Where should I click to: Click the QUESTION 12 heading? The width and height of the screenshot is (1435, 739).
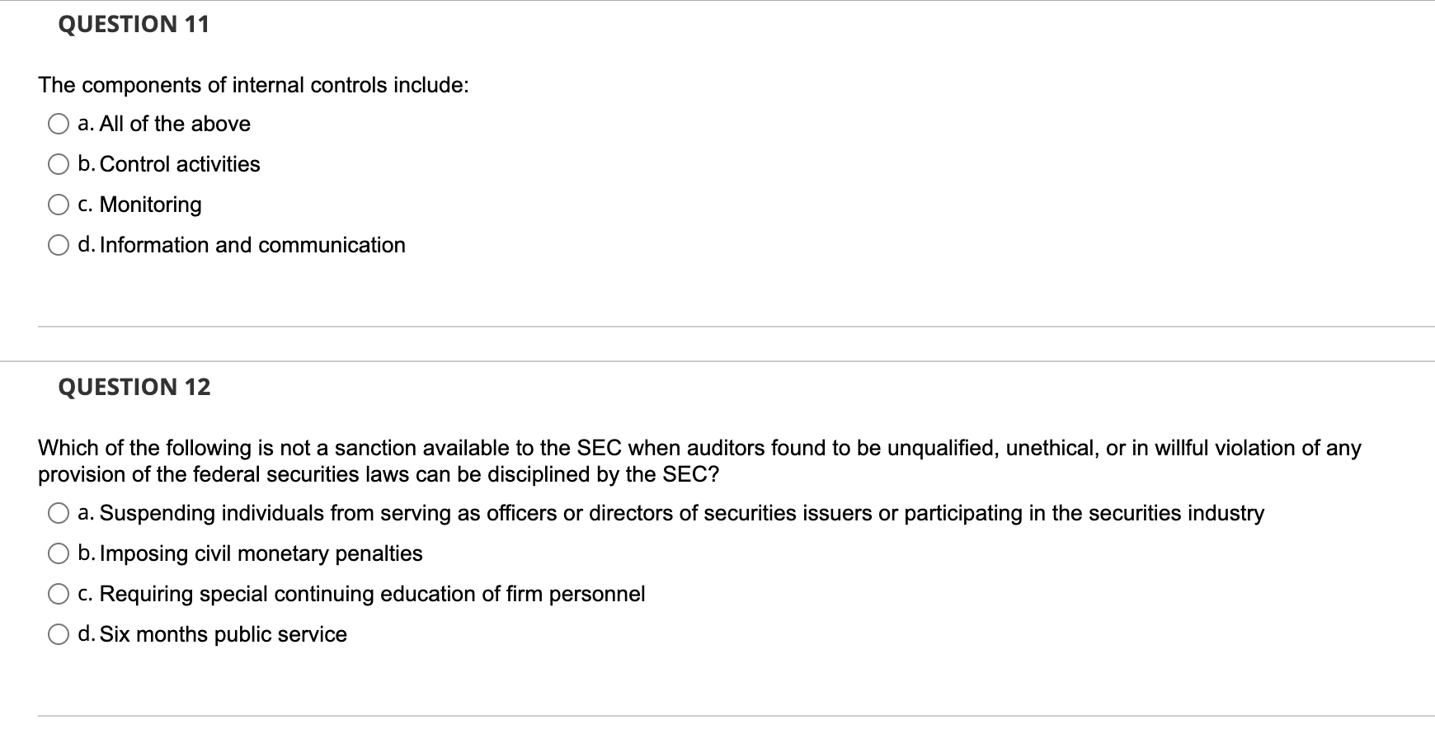tap(132, 386)
